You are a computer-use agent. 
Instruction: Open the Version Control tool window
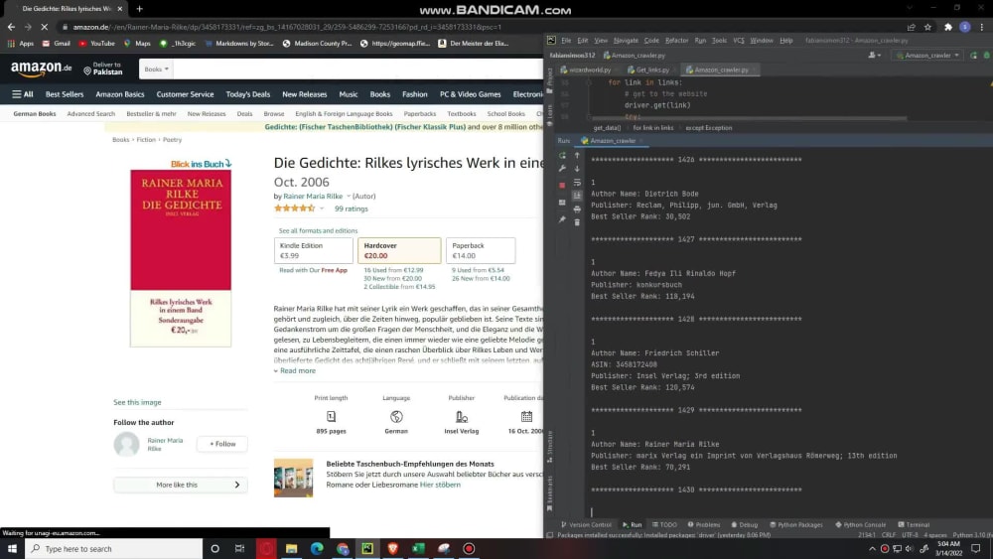point(586,524)
